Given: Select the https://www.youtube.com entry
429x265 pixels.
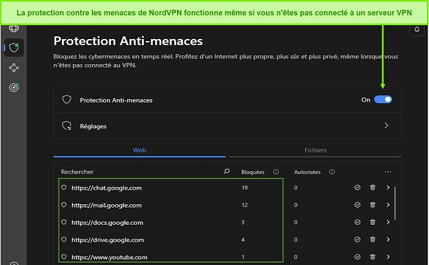Looking at the screenshot, I should pyautogui.click(x=110, y=257).
